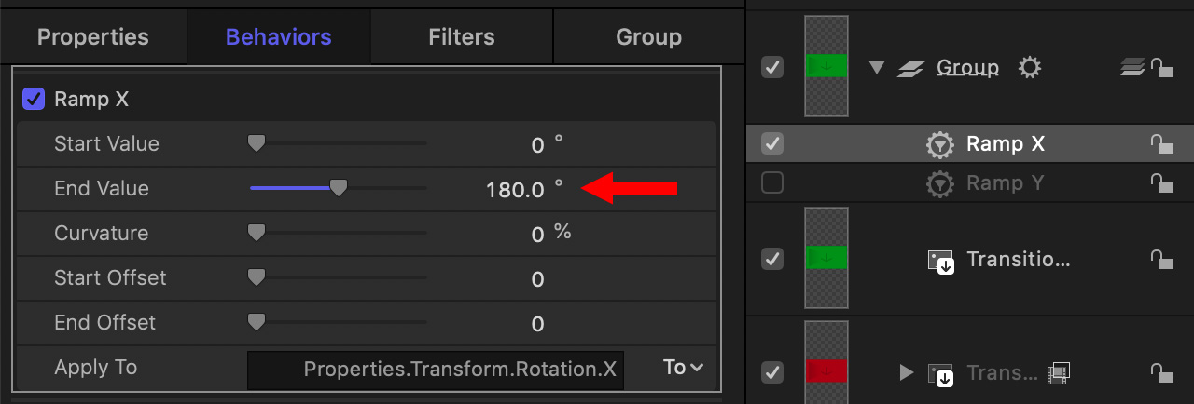Click the Ramp Y behavior gear icon
This screenshot has height=404, width=1194.
pyautogui.click(x=940, y=183)
